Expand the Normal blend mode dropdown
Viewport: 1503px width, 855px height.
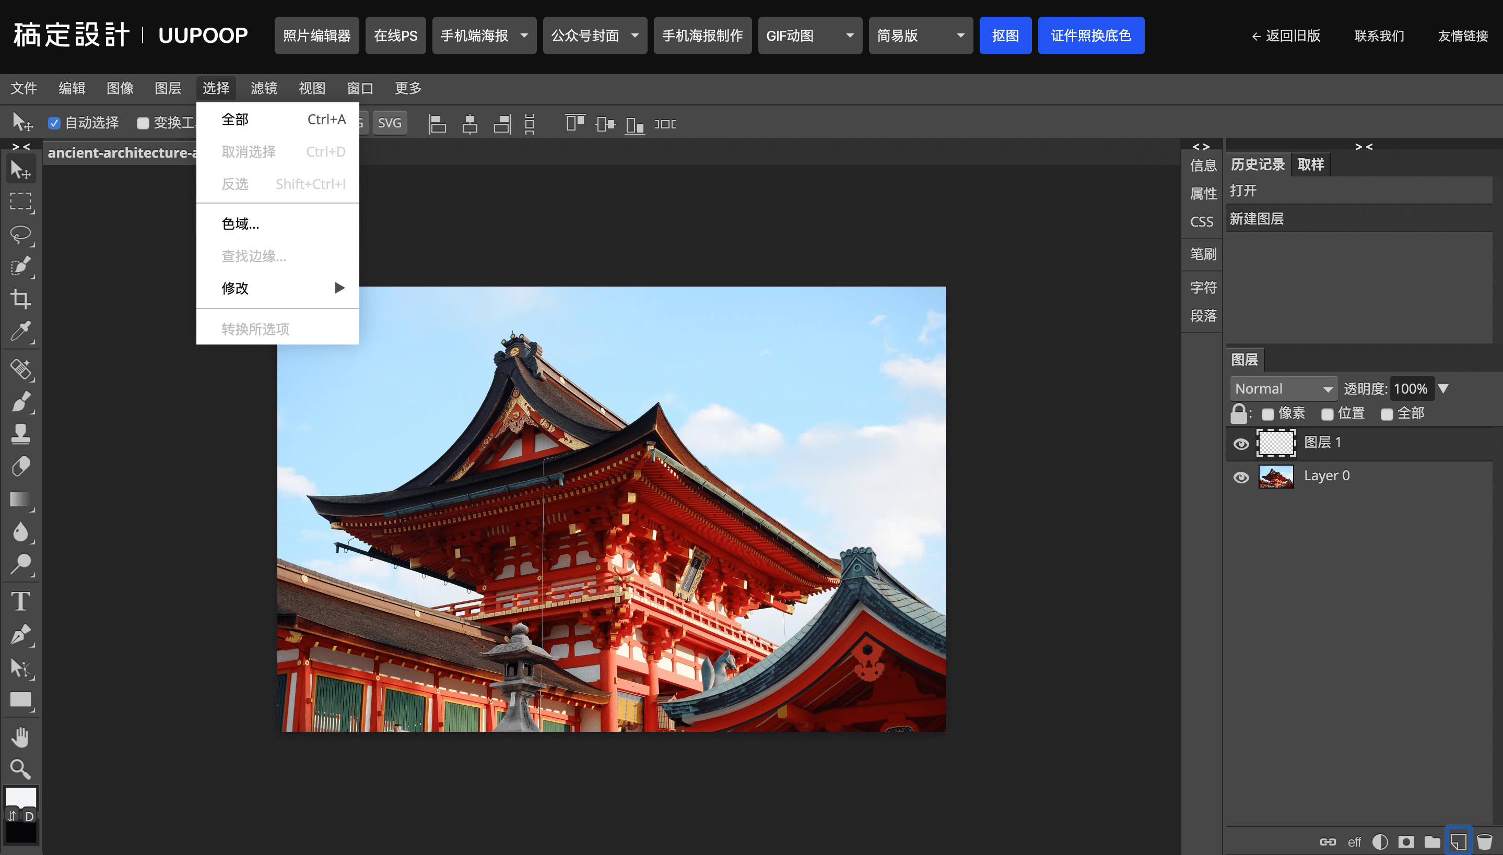pyautogui.click(x=1283, y=388)
